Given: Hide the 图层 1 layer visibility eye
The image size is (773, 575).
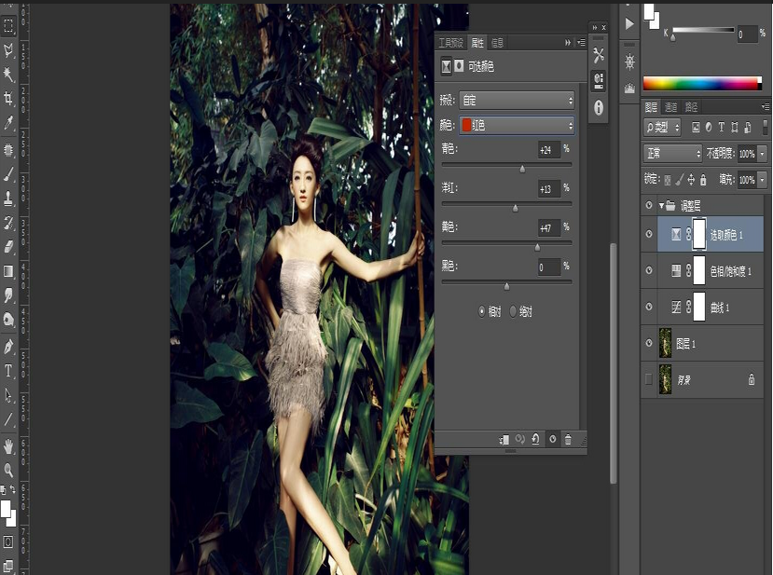Looking at the screenshot, I should coord(647,341).
